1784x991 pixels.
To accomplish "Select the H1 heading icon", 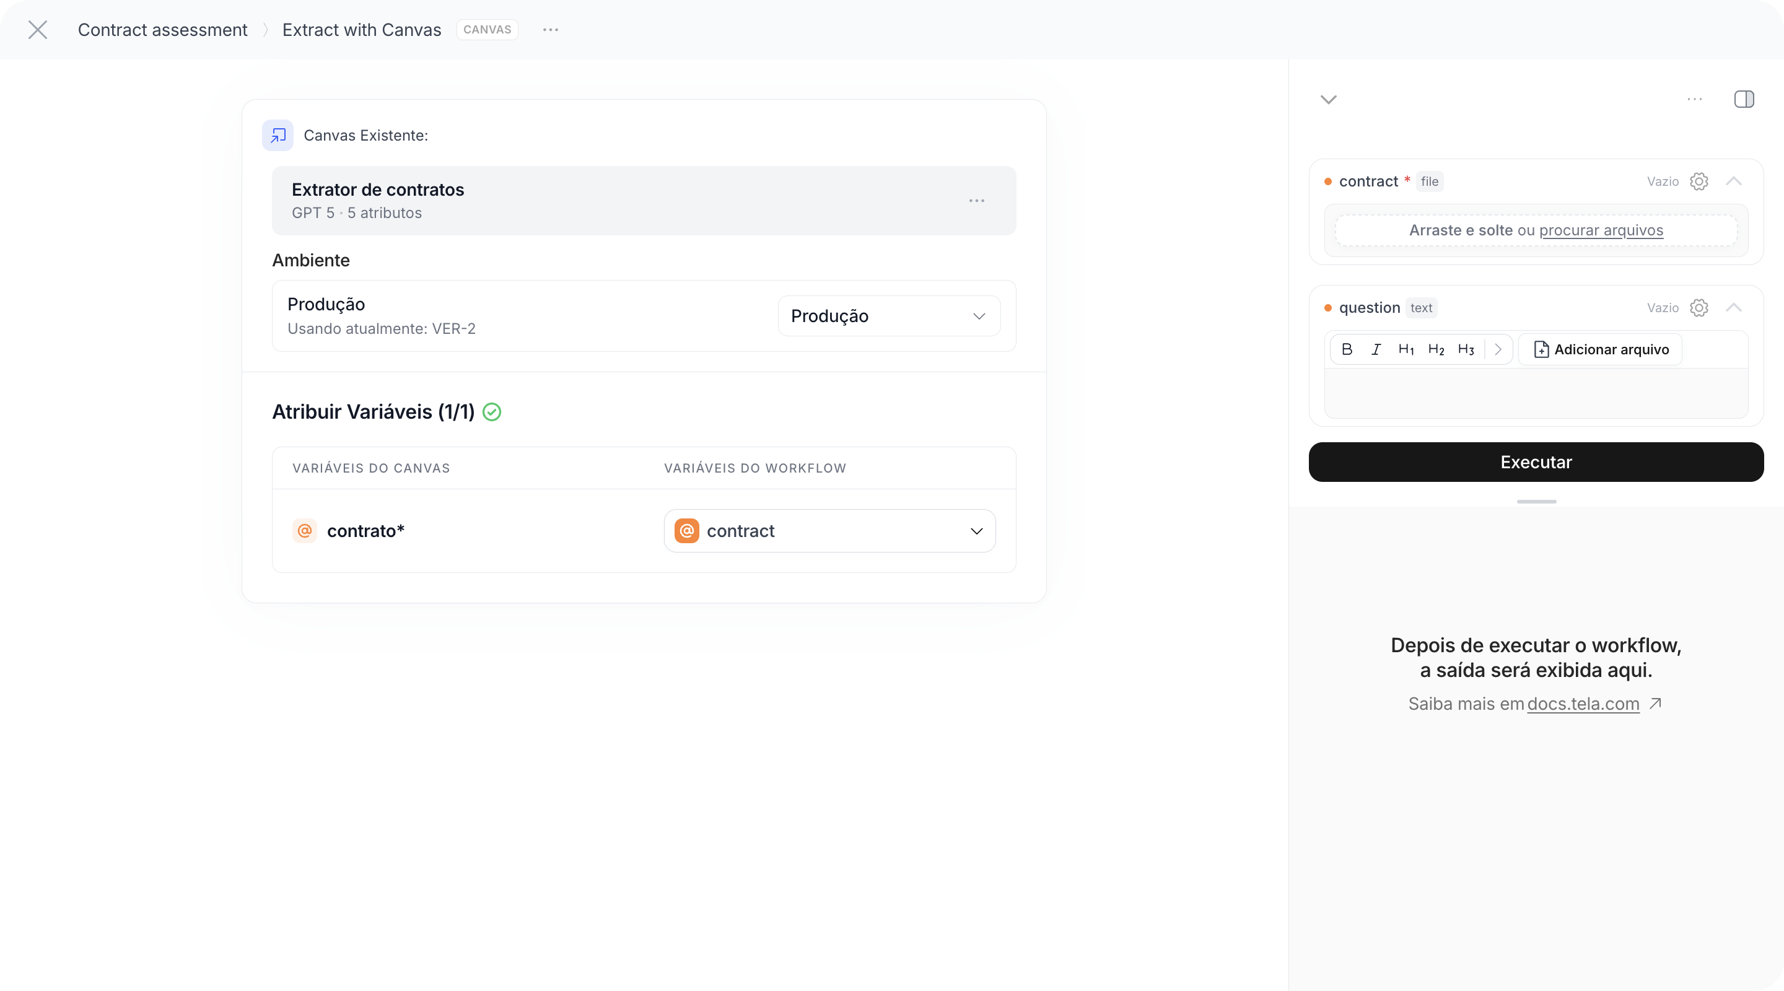I will pos(1406,349).
